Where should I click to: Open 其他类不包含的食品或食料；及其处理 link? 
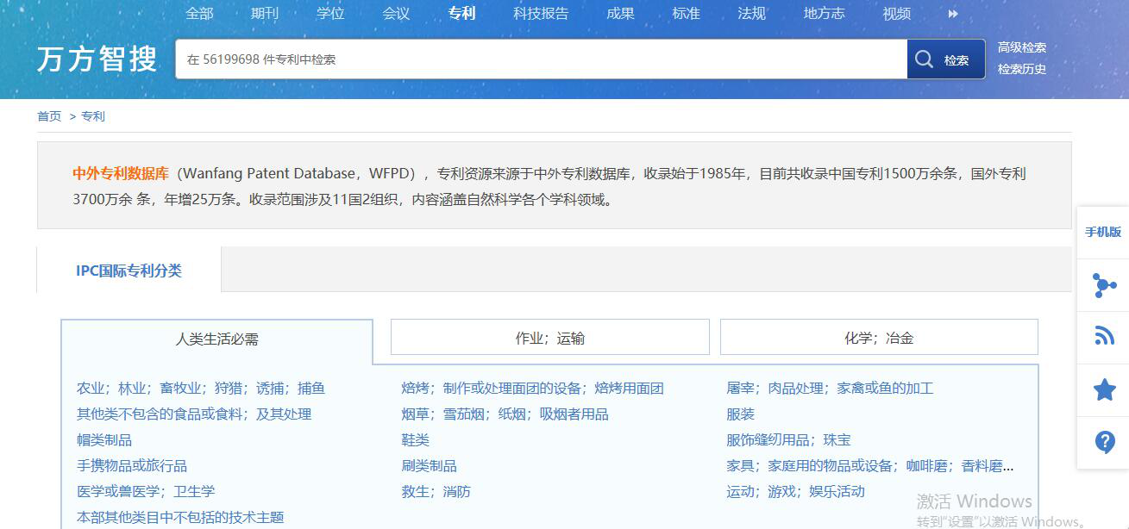click(x=194, y=414)
